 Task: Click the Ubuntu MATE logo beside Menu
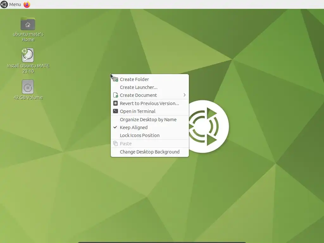click(x=4, y=4)
